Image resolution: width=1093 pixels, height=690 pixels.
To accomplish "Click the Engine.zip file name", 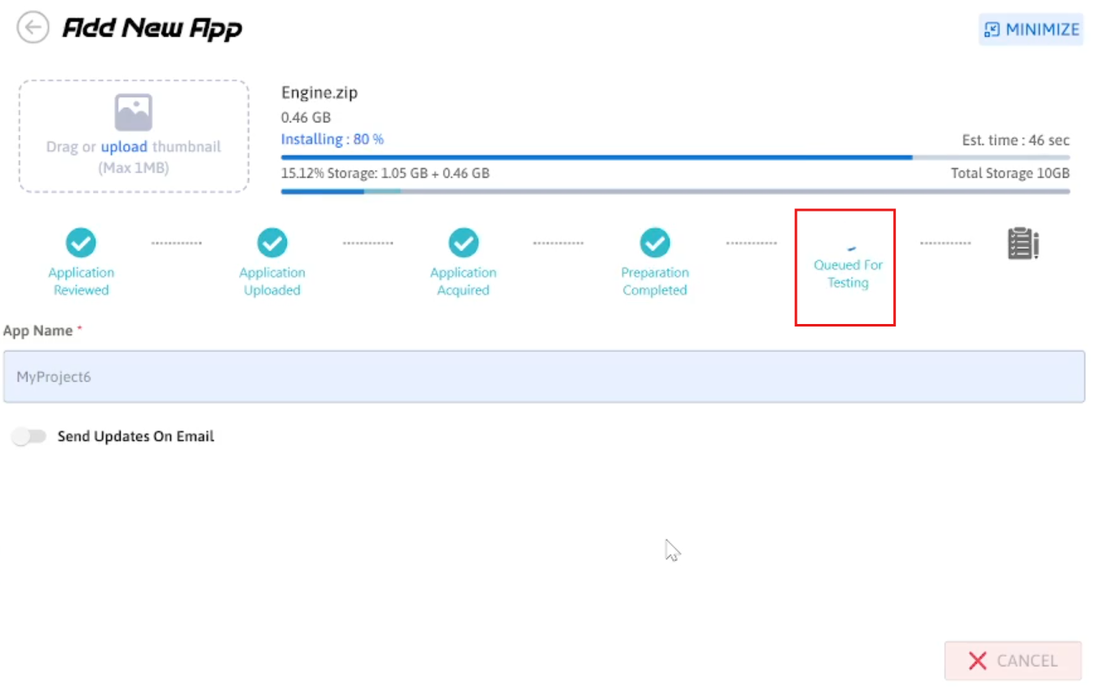I will coord(319,93).
